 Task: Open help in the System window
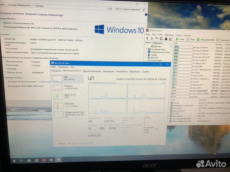click(146, 14)
